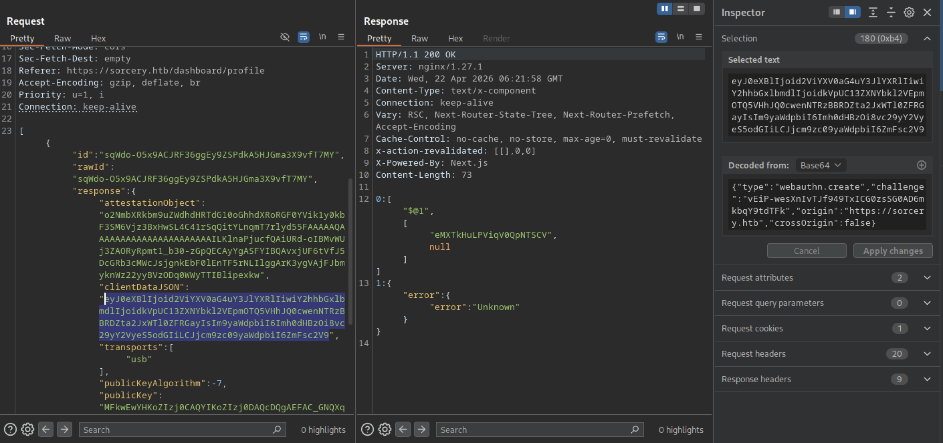Viewport: 943px width, 443px height.
Task: Switch Request view to Raw tab
Action: [62, 38]
